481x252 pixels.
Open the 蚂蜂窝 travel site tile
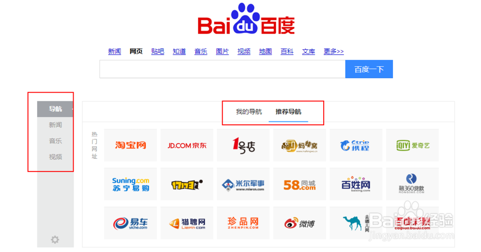300,145
